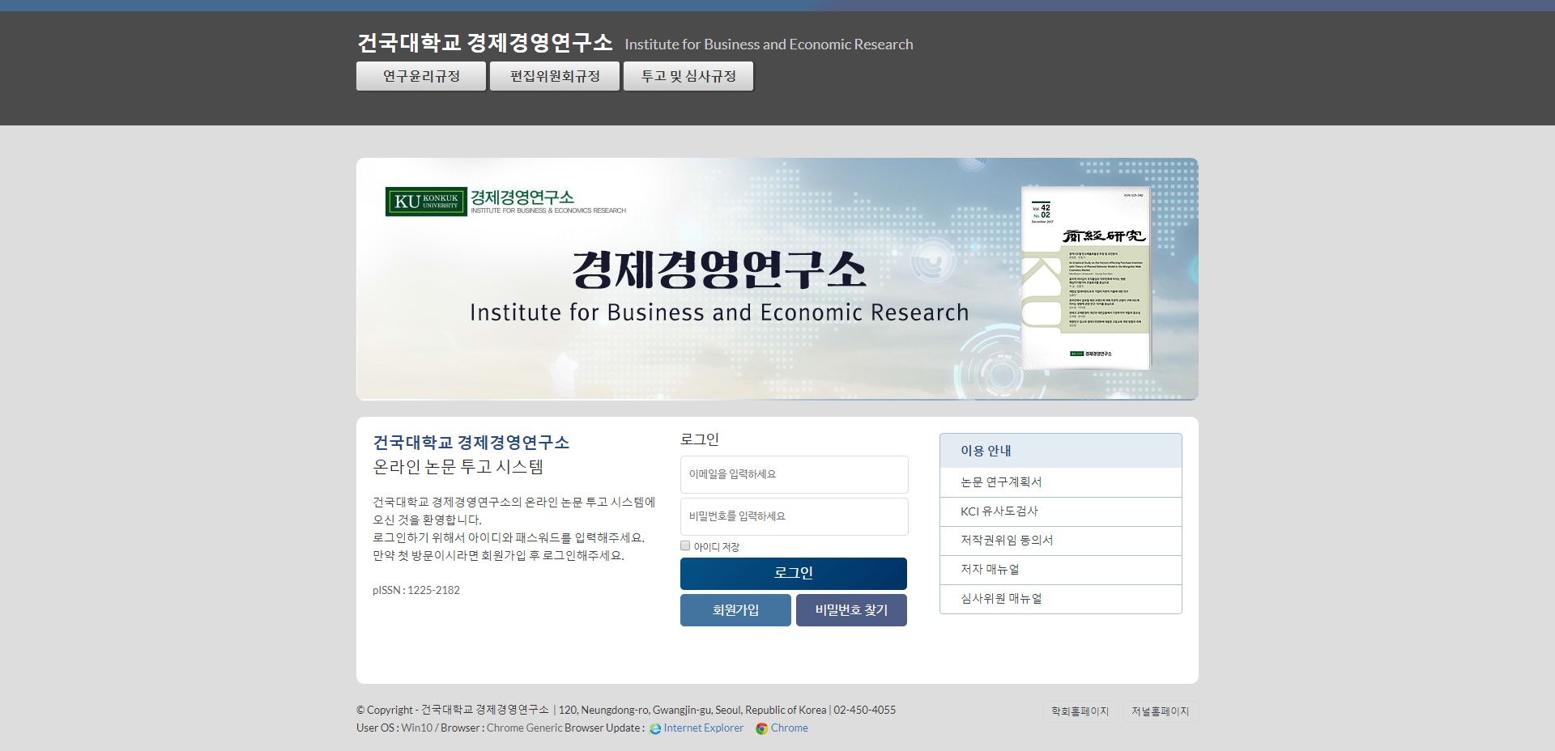Click the Internet Explorer icon in footer
Image resolution: width=1555 pixels, height=751 pixels.
coord(655,728)
